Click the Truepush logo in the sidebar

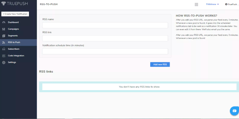point(14,4)
